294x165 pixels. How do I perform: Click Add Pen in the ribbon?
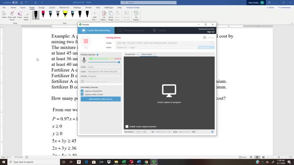pos(95,15)
